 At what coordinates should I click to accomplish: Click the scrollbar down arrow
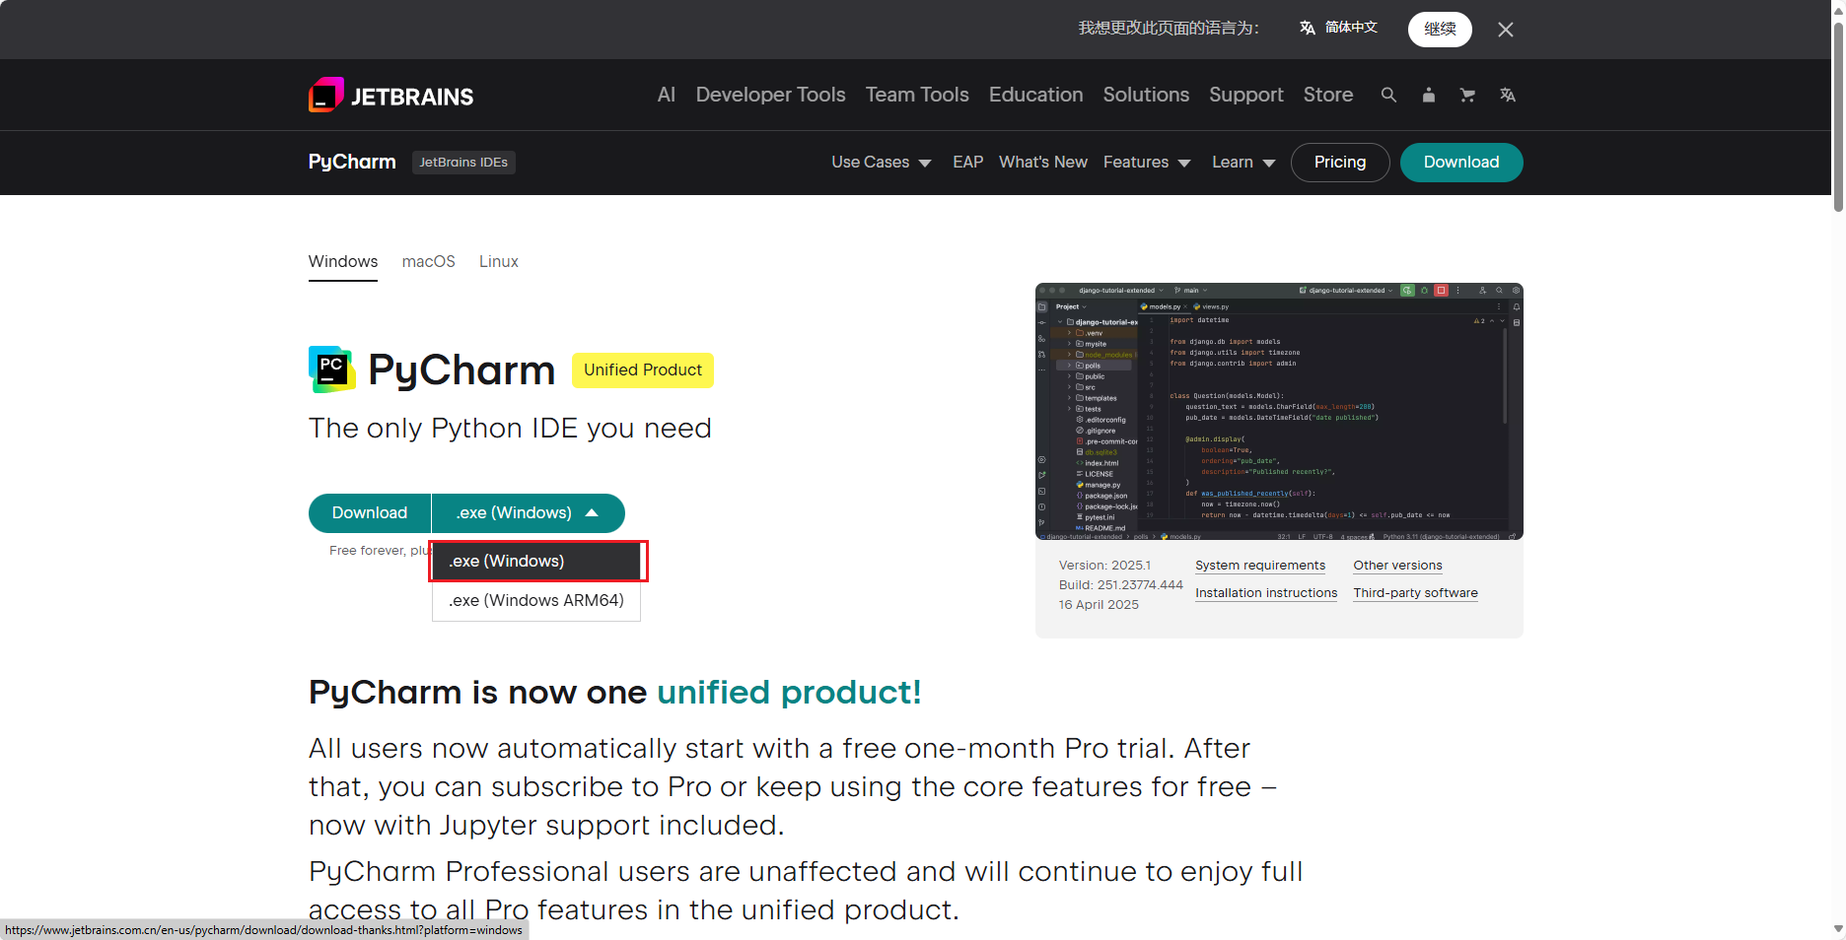tap(1838, 928)
